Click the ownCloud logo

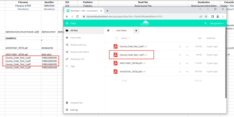tap(145, 23)
